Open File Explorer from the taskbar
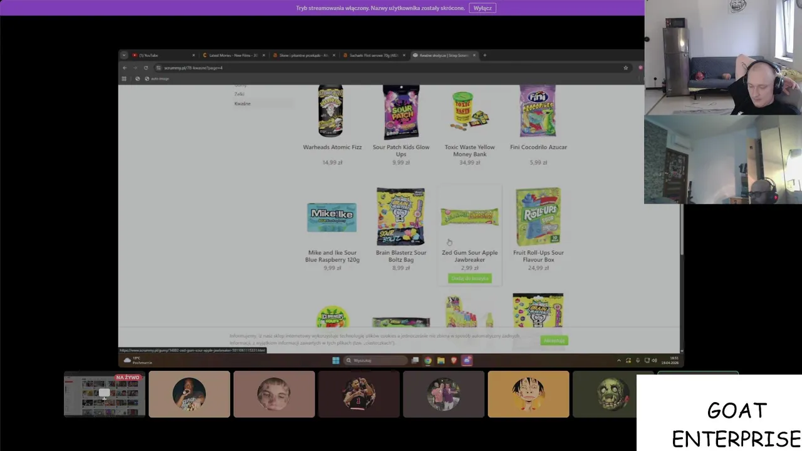This screenshot has height=451, width=802. pyautogui.click(x=441, y=360)
